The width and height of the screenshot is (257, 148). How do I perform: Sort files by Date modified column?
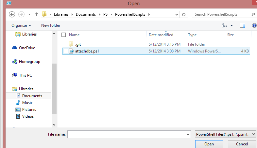pos(161,35)
